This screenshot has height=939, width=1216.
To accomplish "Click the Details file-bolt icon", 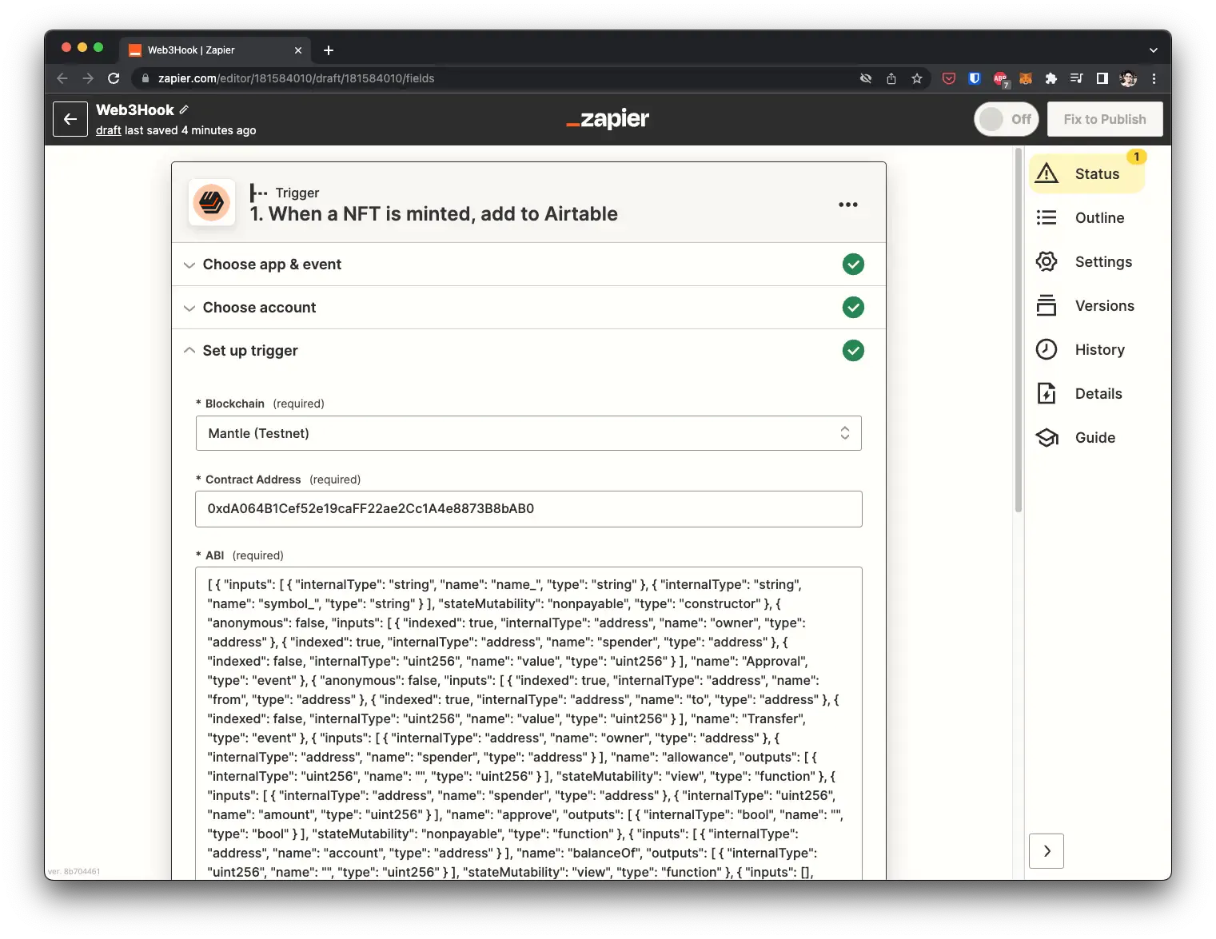I will coord(1047,393).
